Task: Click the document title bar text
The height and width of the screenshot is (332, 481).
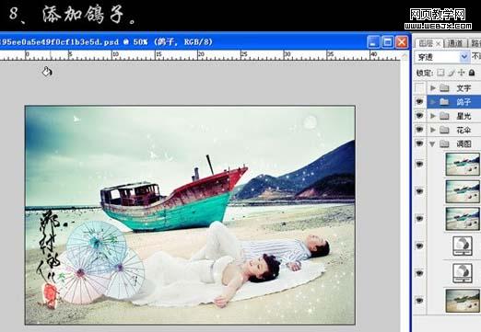Action: point(106,42)
